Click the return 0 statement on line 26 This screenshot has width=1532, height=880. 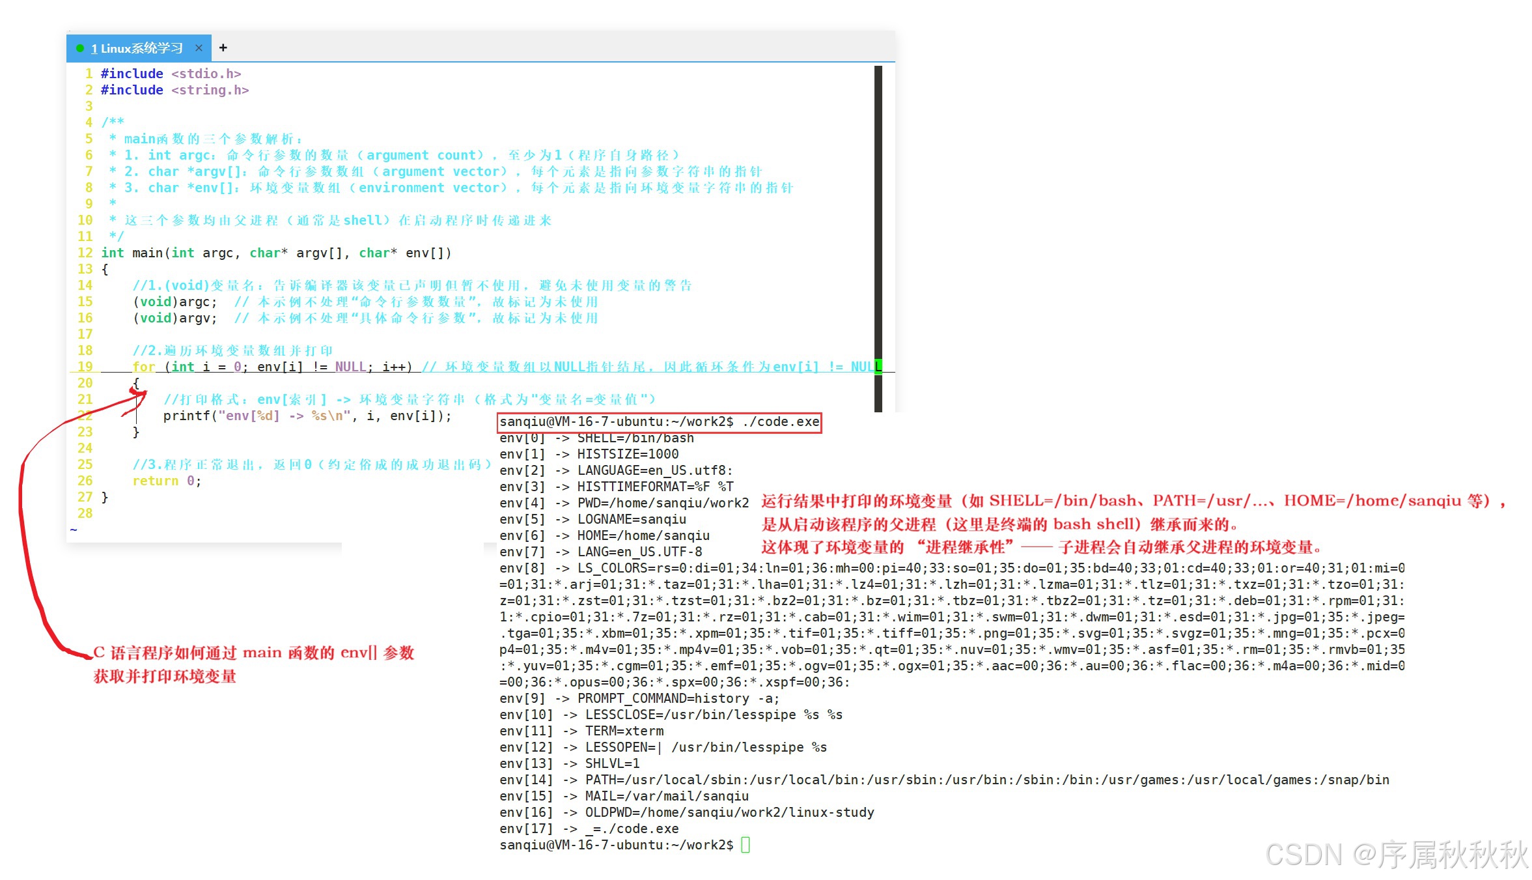(167, 481)
